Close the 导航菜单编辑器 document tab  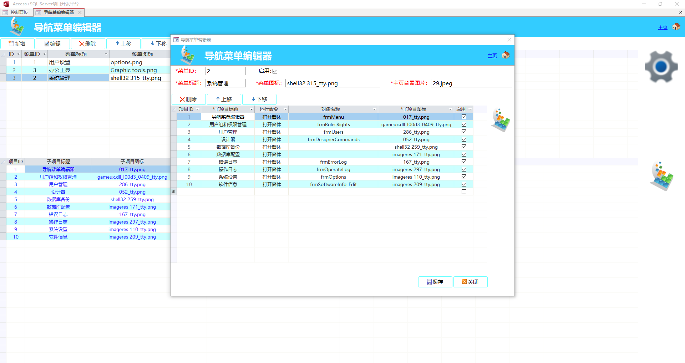(x=80, y=12)
